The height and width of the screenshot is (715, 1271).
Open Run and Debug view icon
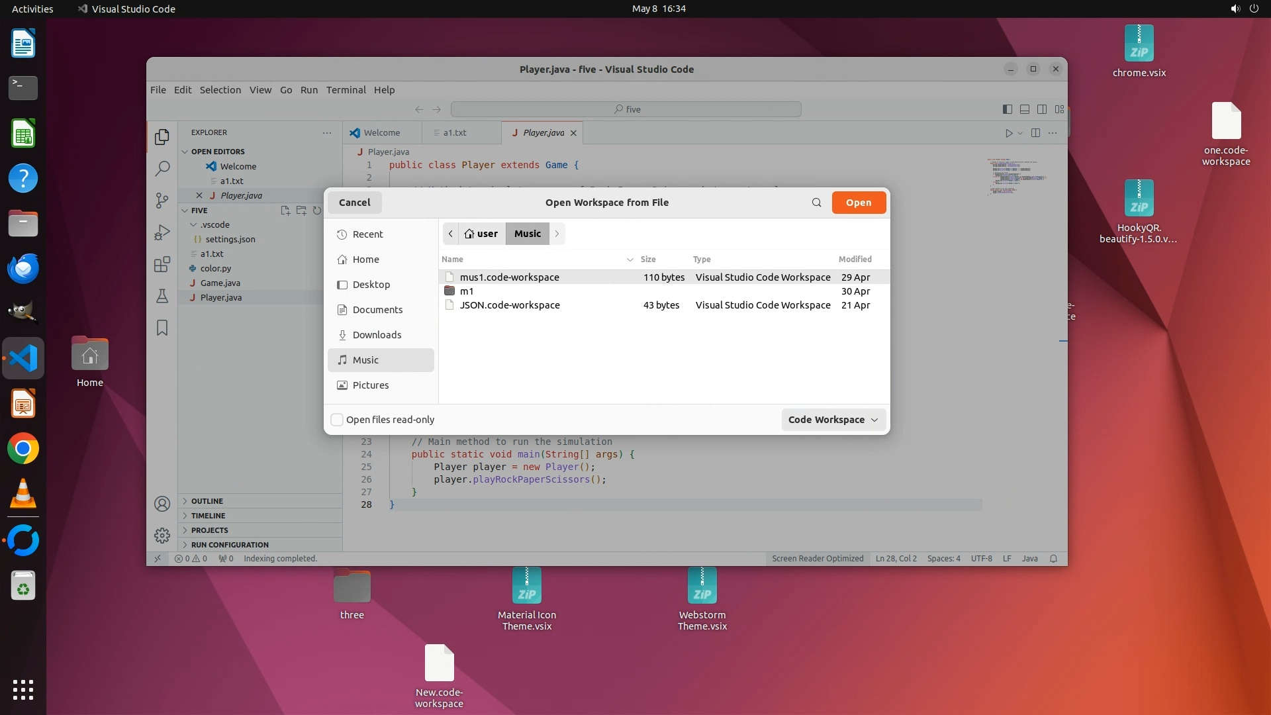[162, 232]
